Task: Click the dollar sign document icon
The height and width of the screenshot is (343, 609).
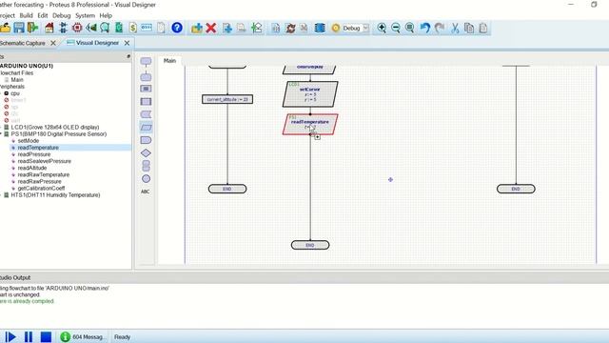Action: click(x=133, y=28)
